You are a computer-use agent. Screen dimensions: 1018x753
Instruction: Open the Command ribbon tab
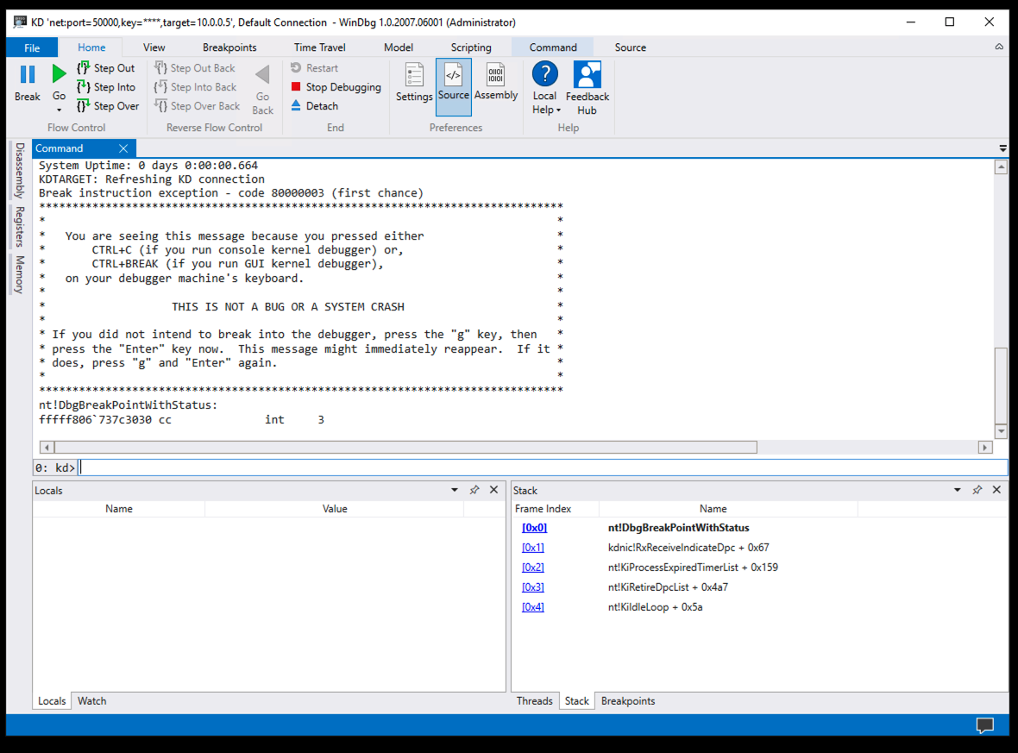point(553,47)
